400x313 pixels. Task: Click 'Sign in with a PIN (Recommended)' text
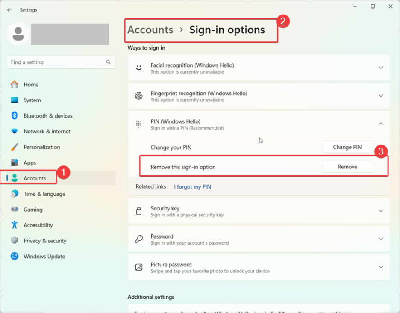pos(187,128)
